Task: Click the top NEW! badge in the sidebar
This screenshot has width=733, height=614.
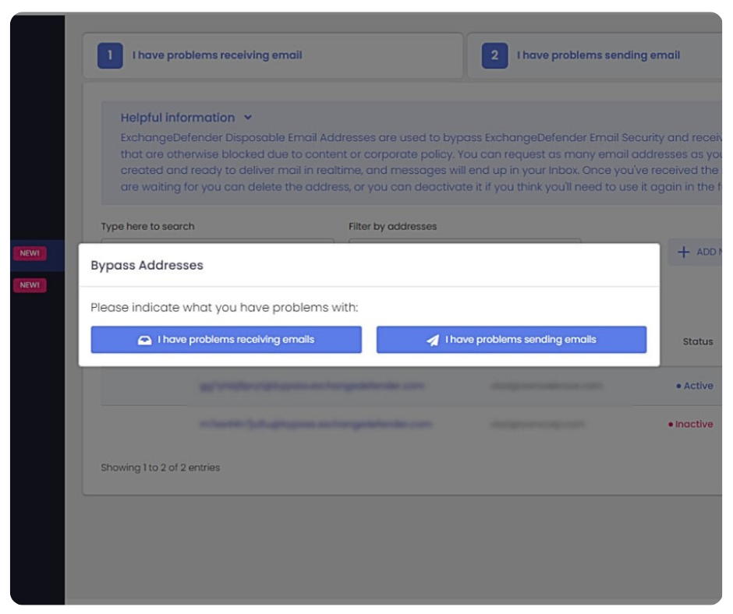Action: [29, 252]
